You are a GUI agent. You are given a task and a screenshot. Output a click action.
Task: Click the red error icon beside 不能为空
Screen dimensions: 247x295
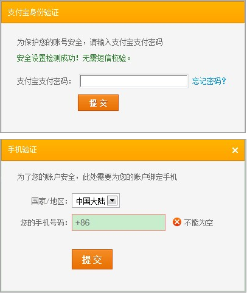coord(177,222)
